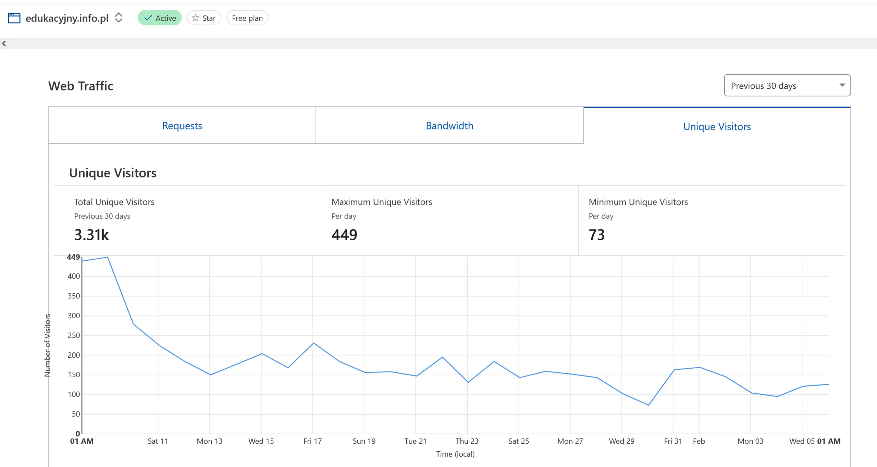877x467 pixels.
Task: Select the Unique Visitors tab
Action: 717,126
